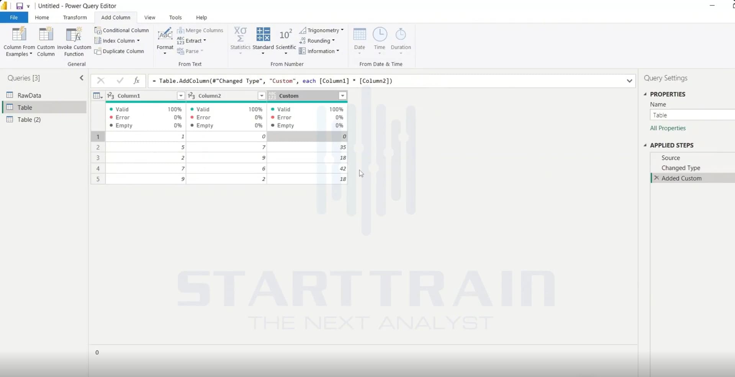Select the RawData query
The height and width of the screenshot is (377, 735).
tap(44, 95)
